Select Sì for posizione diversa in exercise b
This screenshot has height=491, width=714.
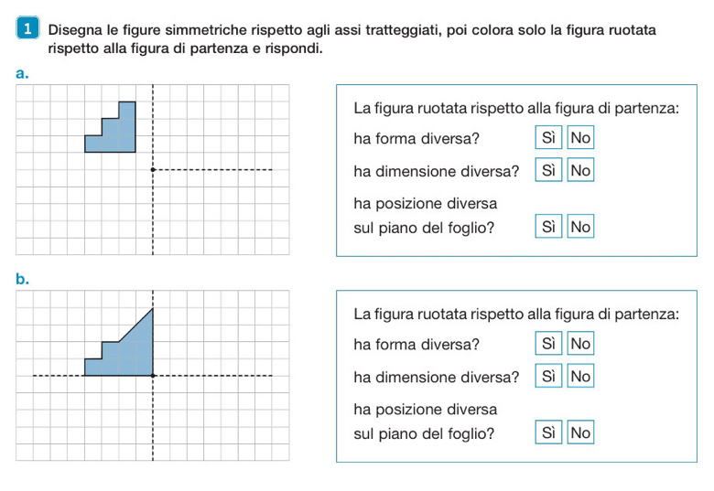tap(548, 432)
